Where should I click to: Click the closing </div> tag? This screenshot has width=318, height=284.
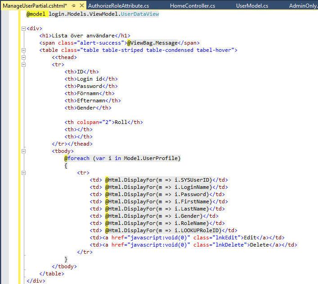pos(36,281)
